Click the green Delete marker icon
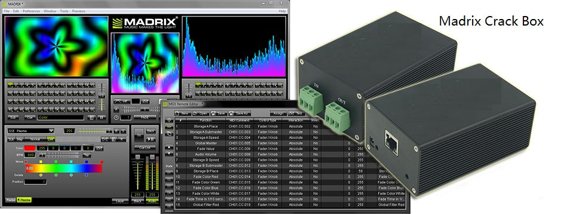The height and width of the screenshot is (214, 561). pyautogui.click(x=56, y=175)
